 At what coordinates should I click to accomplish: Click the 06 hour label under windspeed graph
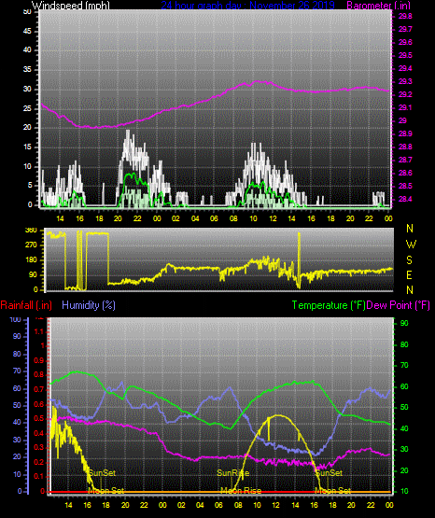tap(214, 218)
